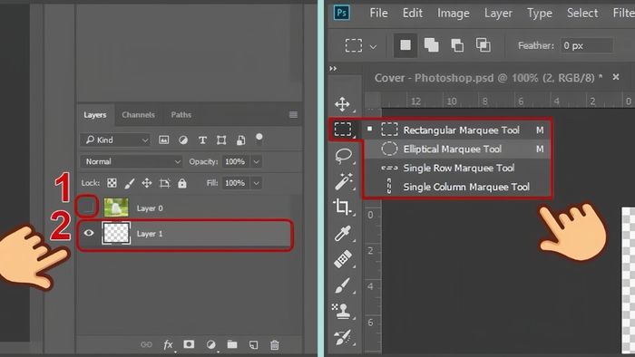Create new adjustment layer icon
635x357 pixels.
(x=211, y=344)
